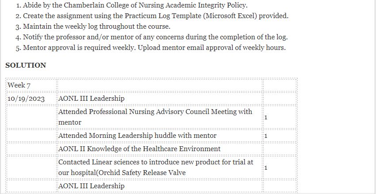The image size is (376, 194).
Task: Select the 'Contacted Linear sciences' entry cell
Action: click(x=156, y=167)
